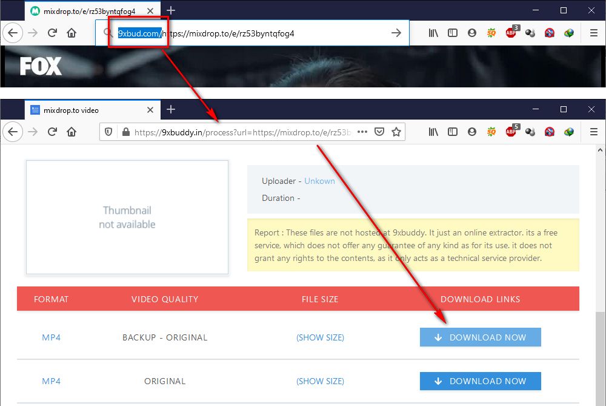Click Adblock Plus icon in top toolbar
The image size is (606, 406).
(x=511, y=33)
